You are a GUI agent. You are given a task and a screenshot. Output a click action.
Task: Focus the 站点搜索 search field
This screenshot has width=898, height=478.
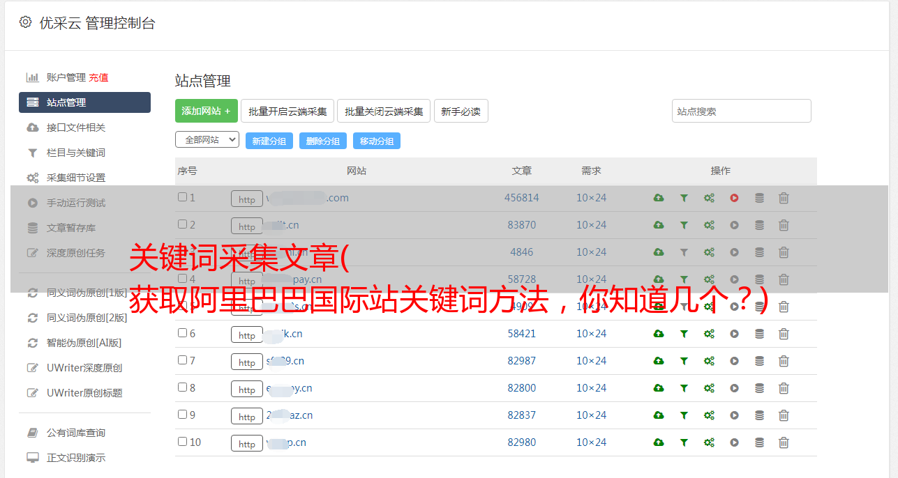[x=741, y=111]
